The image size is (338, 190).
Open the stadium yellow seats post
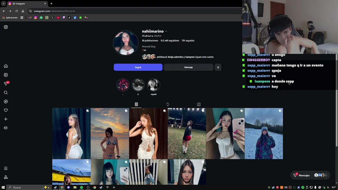point(71,172)
